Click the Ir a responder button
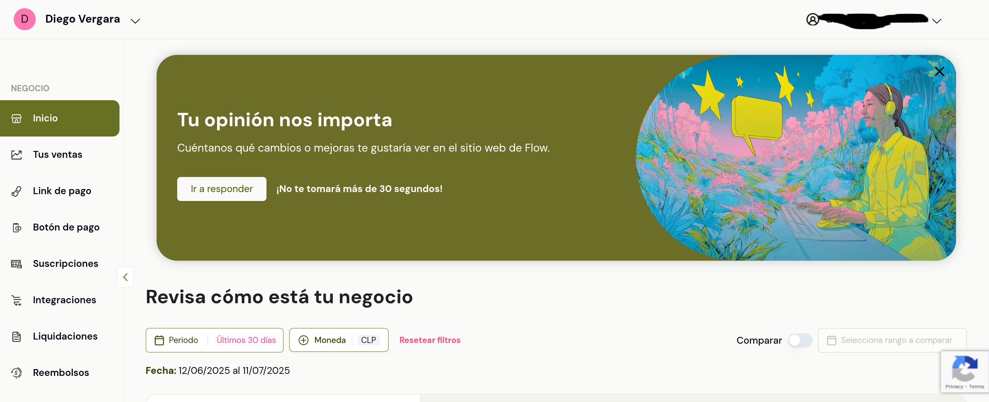Viewport: 989px width, 402px height. click(221, 189)
